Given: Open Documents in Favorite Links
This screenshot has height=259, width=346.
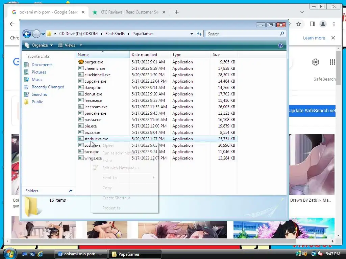Looking at the screenshot, I should pos(42,64).
